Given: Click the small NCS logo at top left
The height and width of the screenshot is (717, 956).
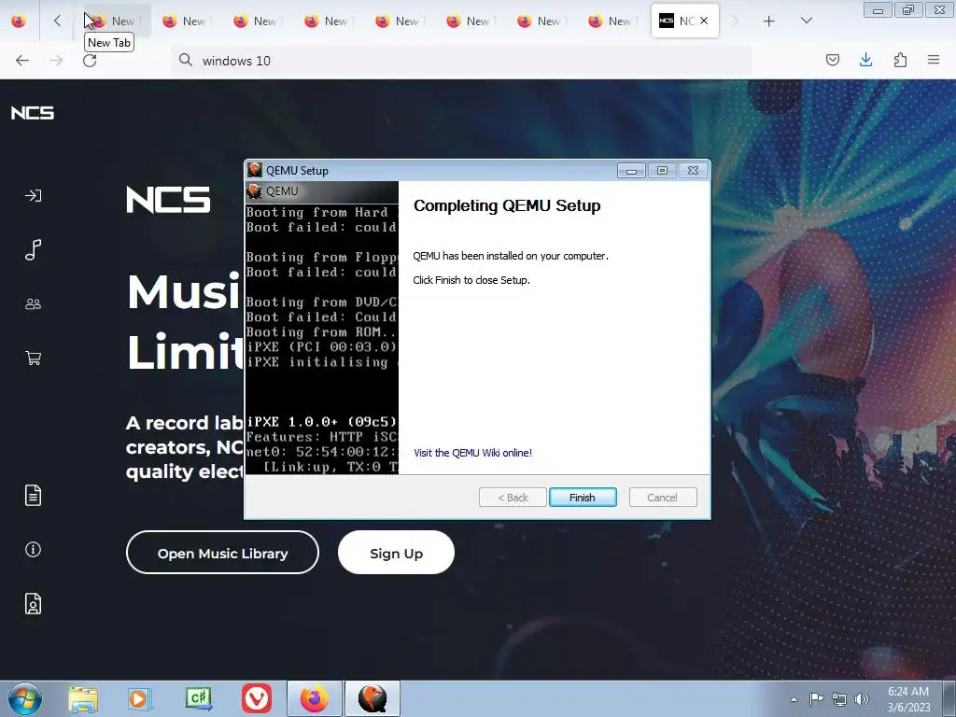Looking at the screenshot, I should coord(33,113).
